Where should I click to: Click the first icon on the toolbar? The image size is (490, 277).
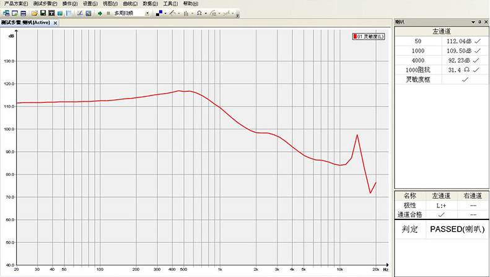tap(6, 13)
